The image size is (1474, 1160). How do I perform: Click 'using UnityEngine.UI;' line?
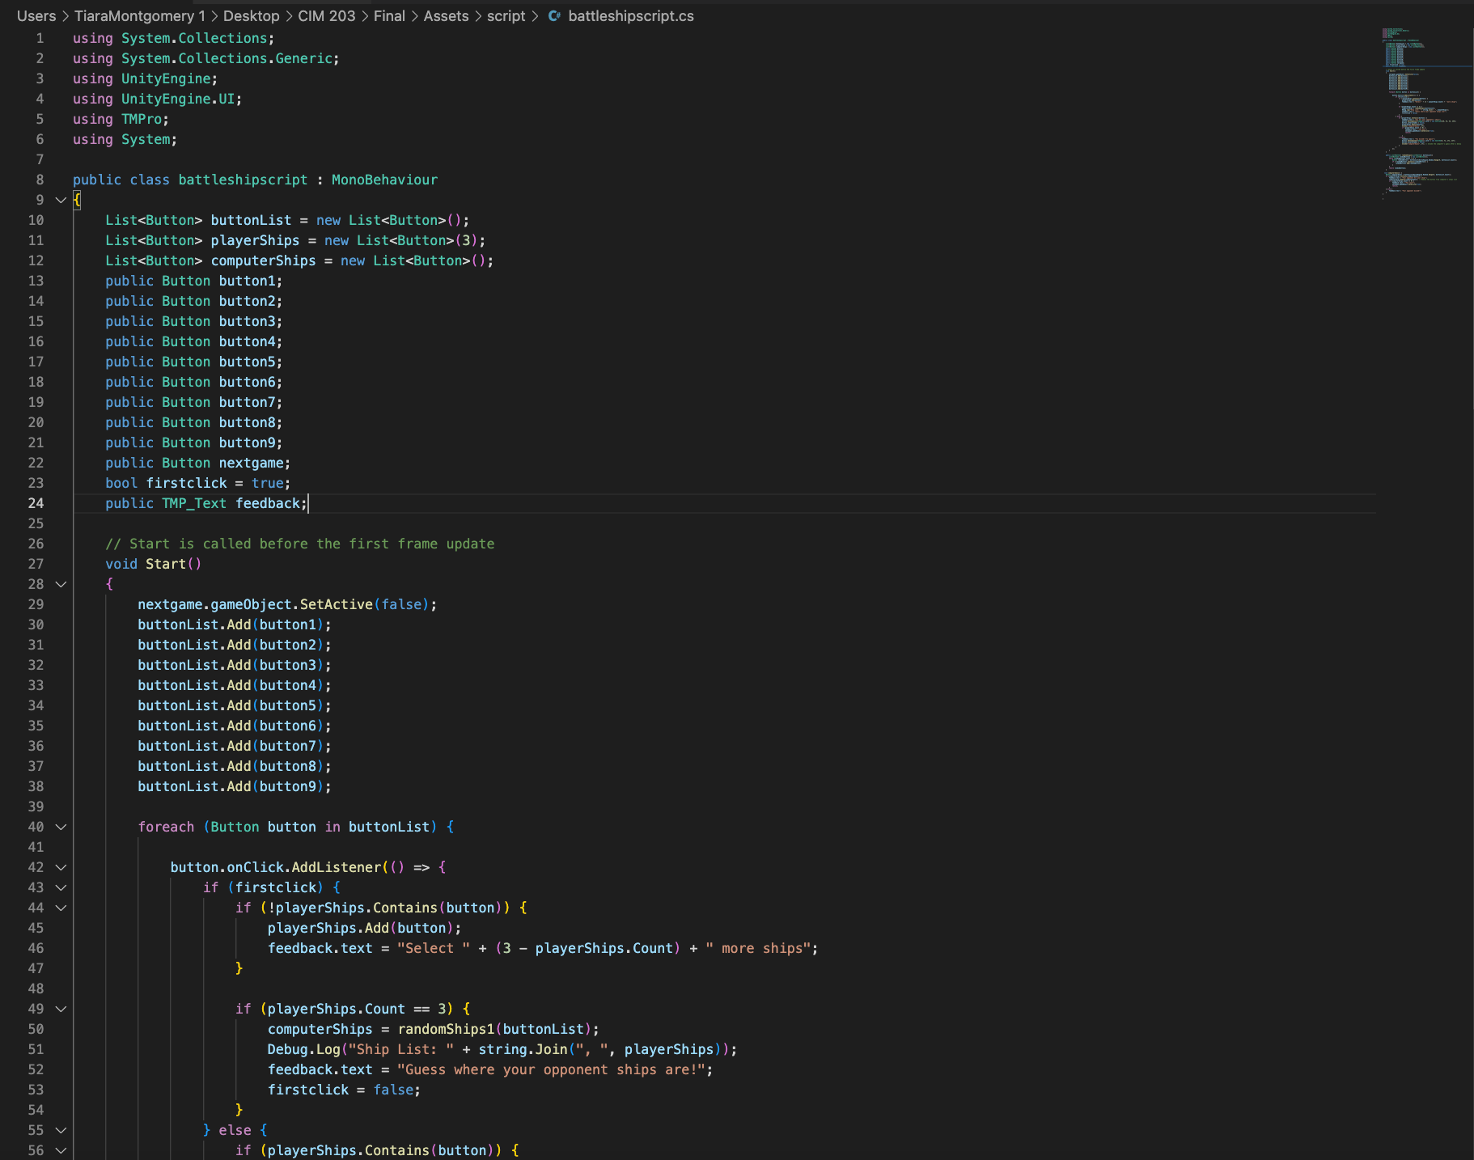[x=158, y=99]
